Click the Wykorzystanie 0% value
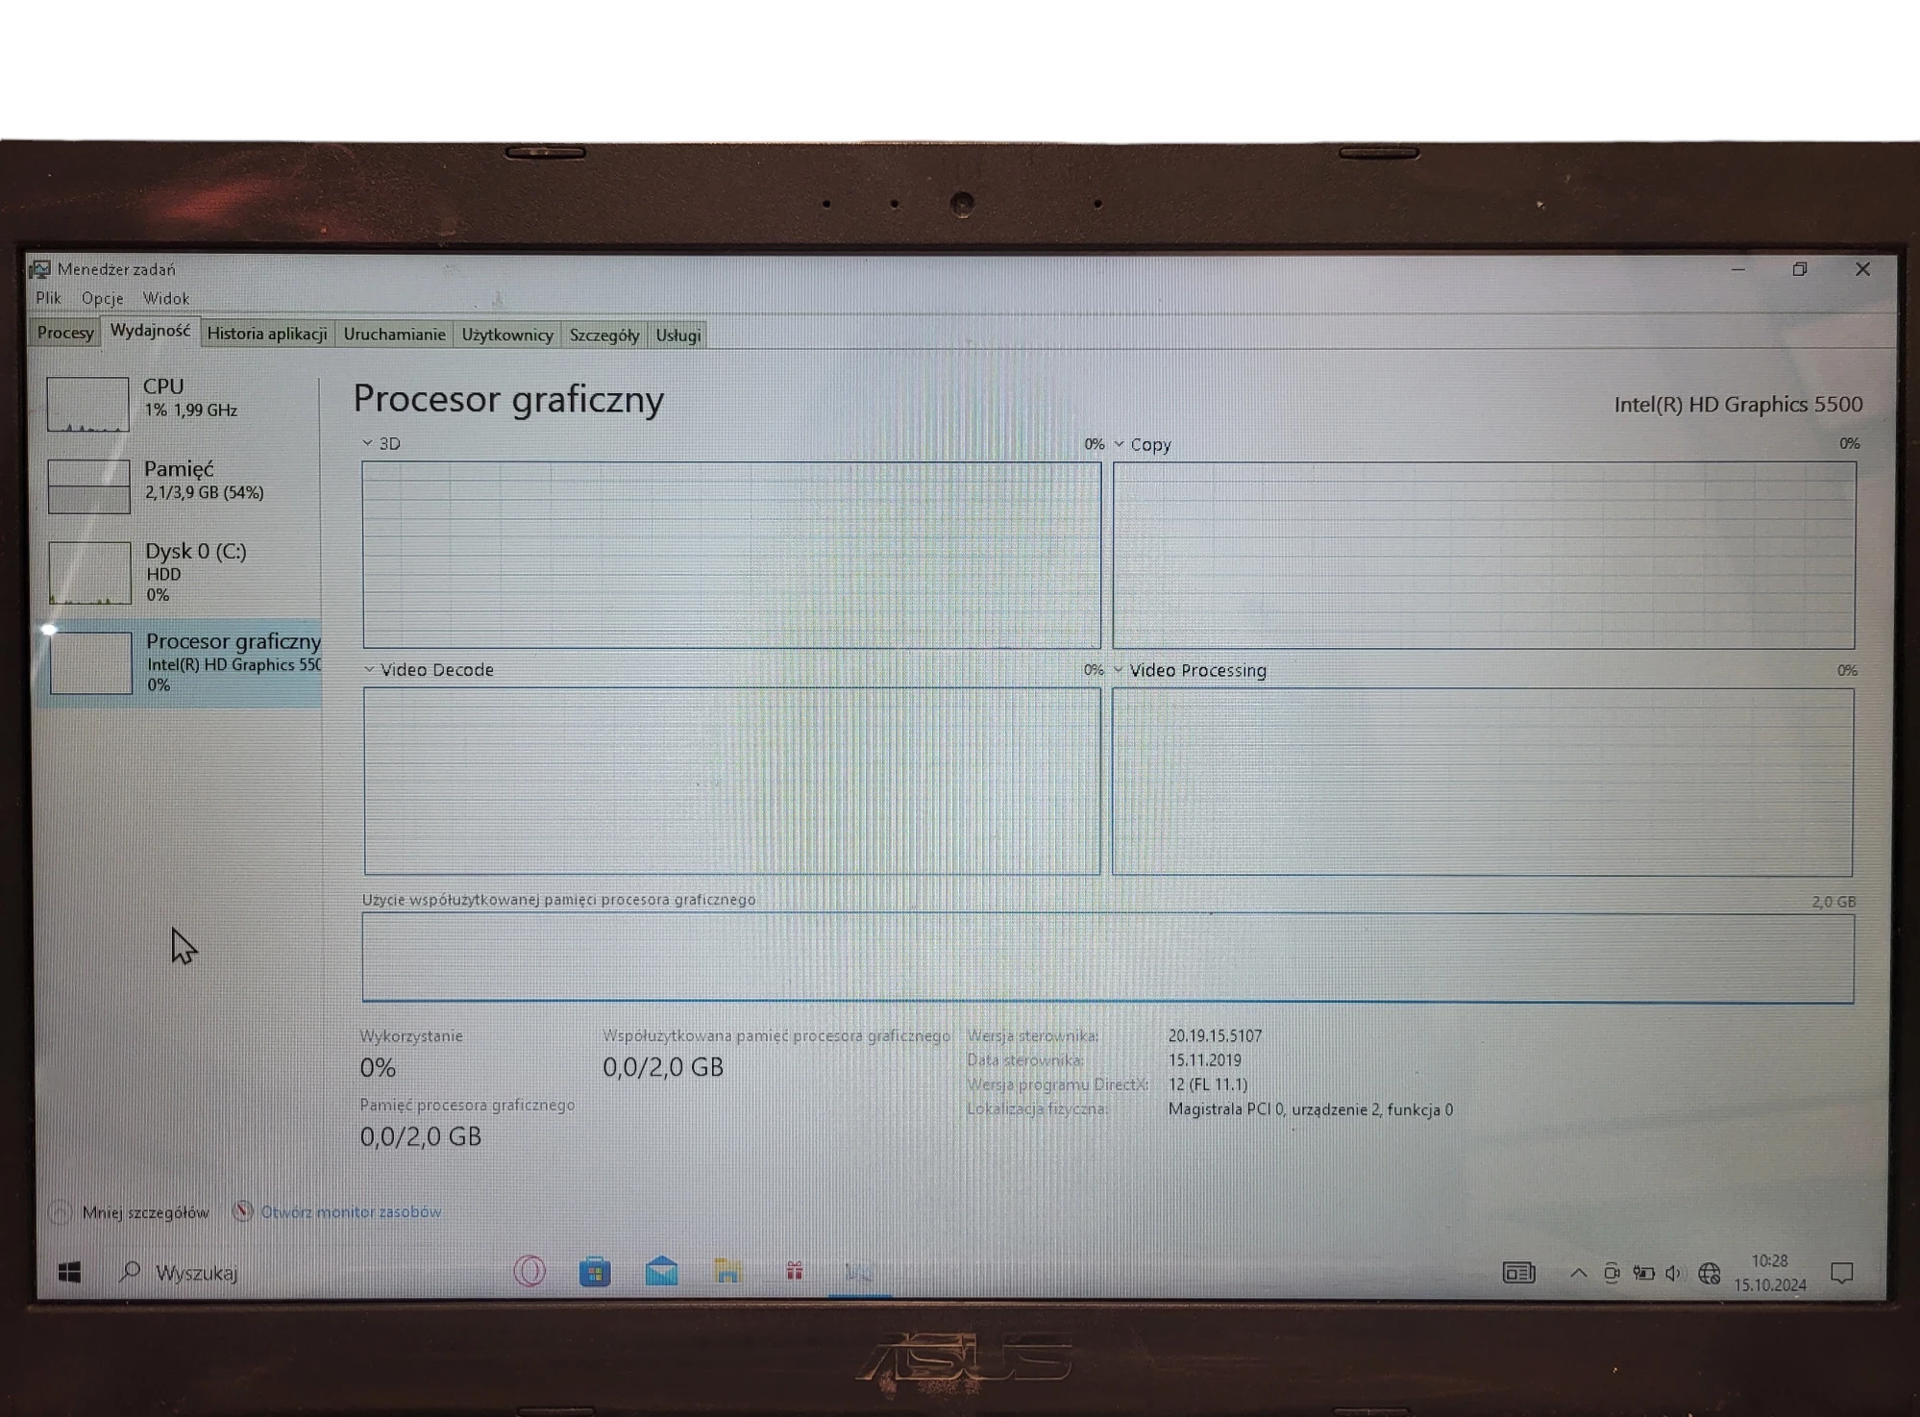This screenshot has width=1920, height=1417. tap(377, 1067)
